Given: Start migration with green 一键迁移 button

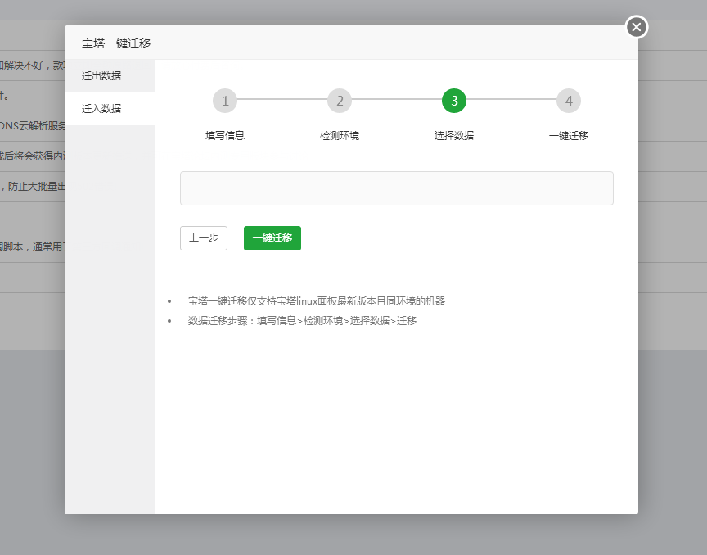Looking at the screenshot, I should (272, 238).
